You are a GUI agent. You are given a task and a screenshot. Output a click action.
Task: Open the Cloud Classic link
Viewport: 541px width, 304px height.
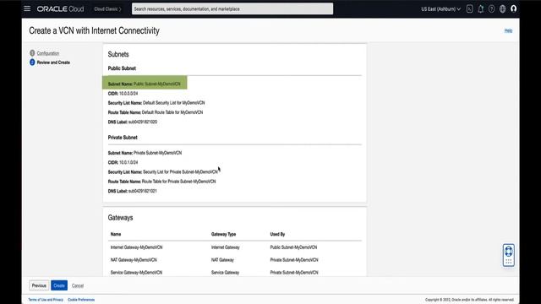click(107, 9)
